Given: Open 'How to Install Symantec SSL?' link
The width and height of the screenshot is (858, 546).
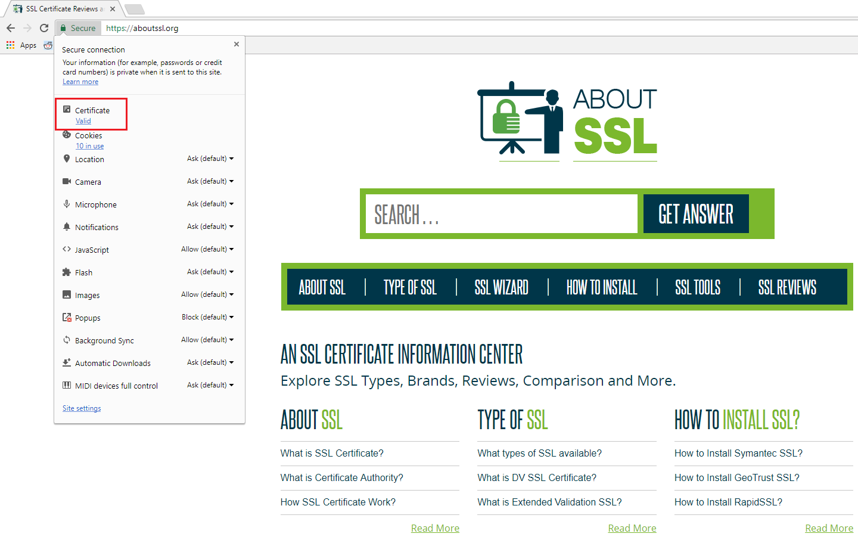Looking at the screenshot, I should tap(738, 453).
